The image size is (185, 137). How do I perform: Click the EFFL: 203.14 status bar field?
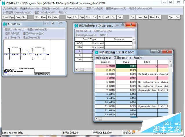click(x=77, y=133)
